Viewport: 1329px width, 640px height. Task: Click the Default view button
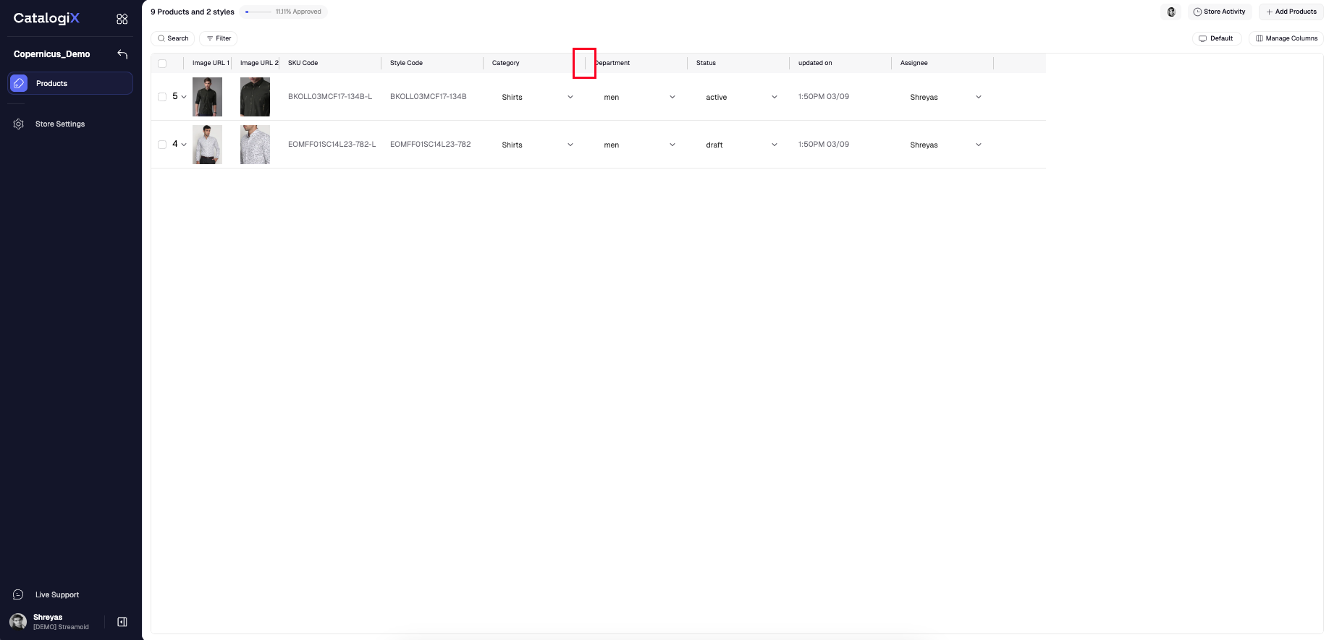pos(1216,38)
